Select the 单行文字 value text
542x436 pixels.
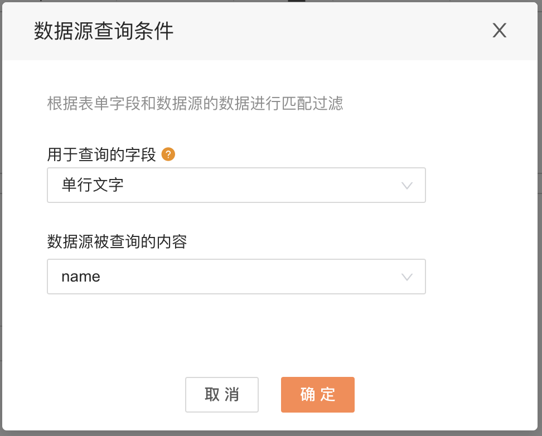93,185
